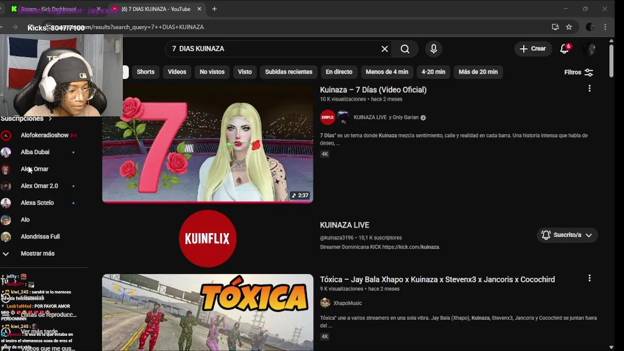The width and height of the screenshot is (624, 351).
Task: Close the 7 DIAS KUINAZA YouTube tab
Action: coord(199,9)
